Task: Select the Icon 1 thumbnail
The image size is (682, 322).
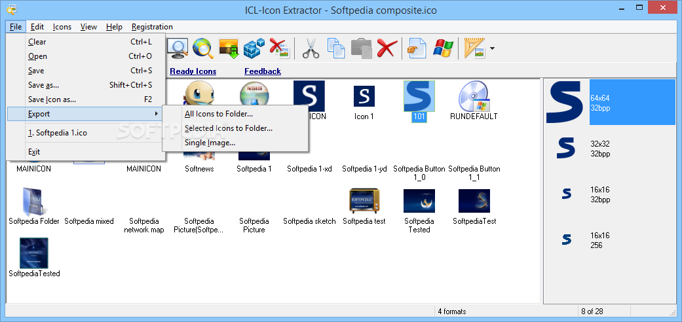Action: tap(364, 96)
